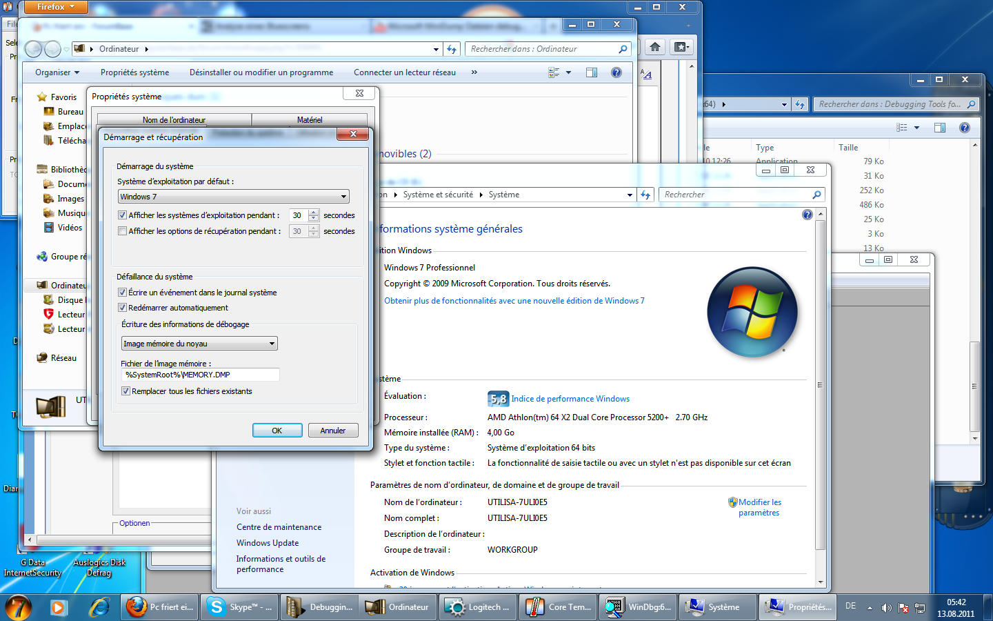The height and width of the screenshot is (621, 993).
Task: Open 'Image mémoire du noyau' dropdown
Action: (199, 344)
